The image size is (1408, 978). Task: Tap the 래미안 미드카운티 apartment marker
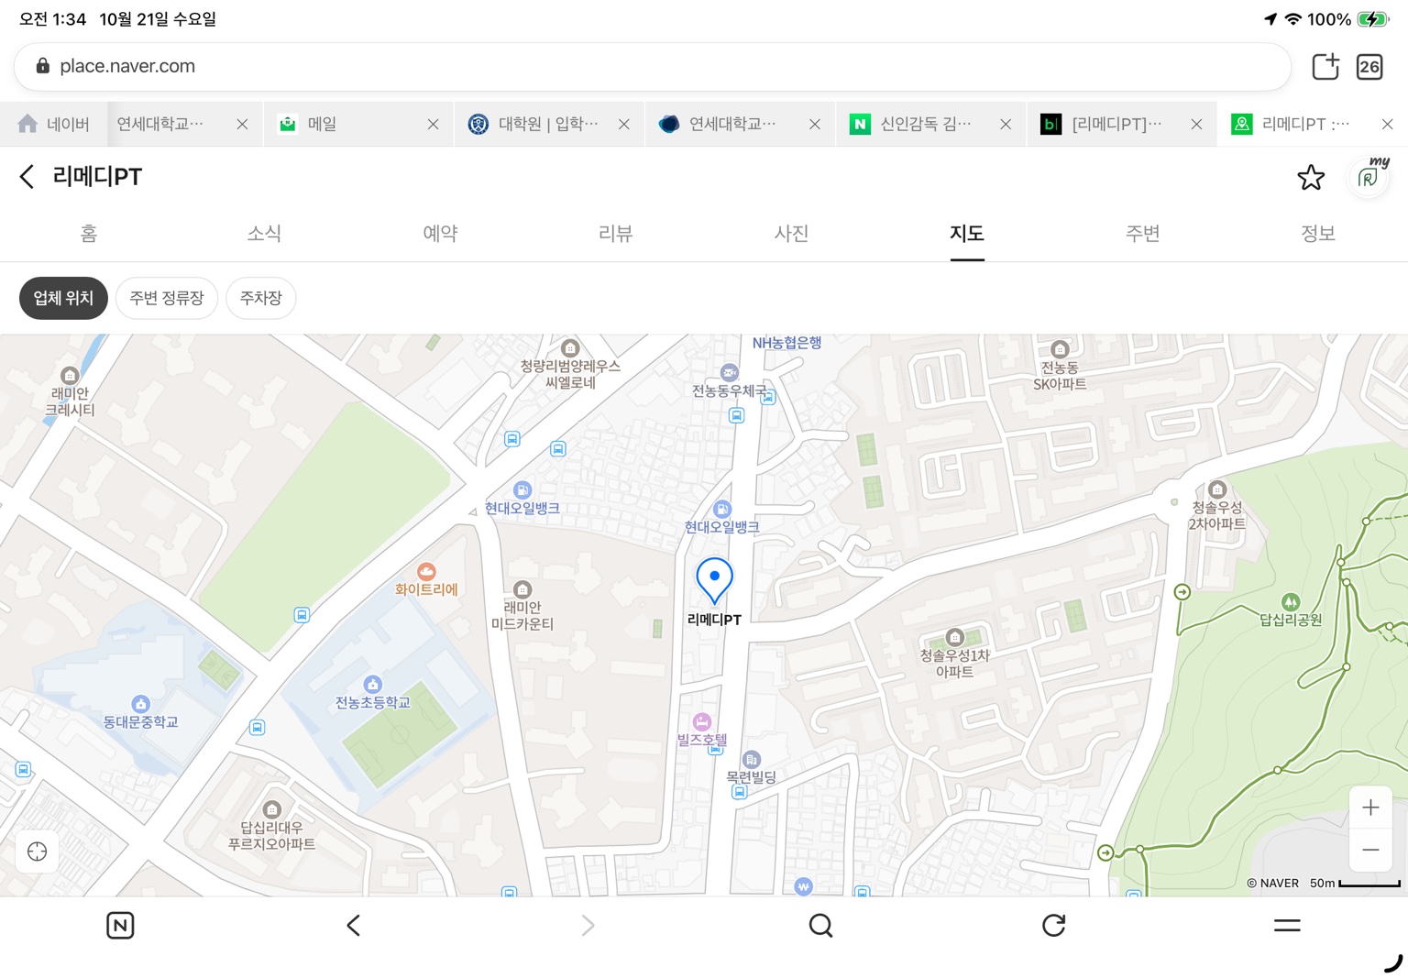coord(522,589)
